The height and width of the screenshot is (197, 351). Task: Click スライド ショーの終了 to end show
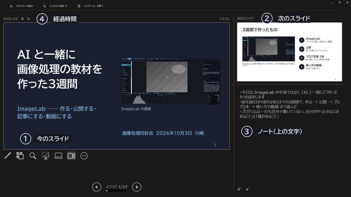pos(90,6)
